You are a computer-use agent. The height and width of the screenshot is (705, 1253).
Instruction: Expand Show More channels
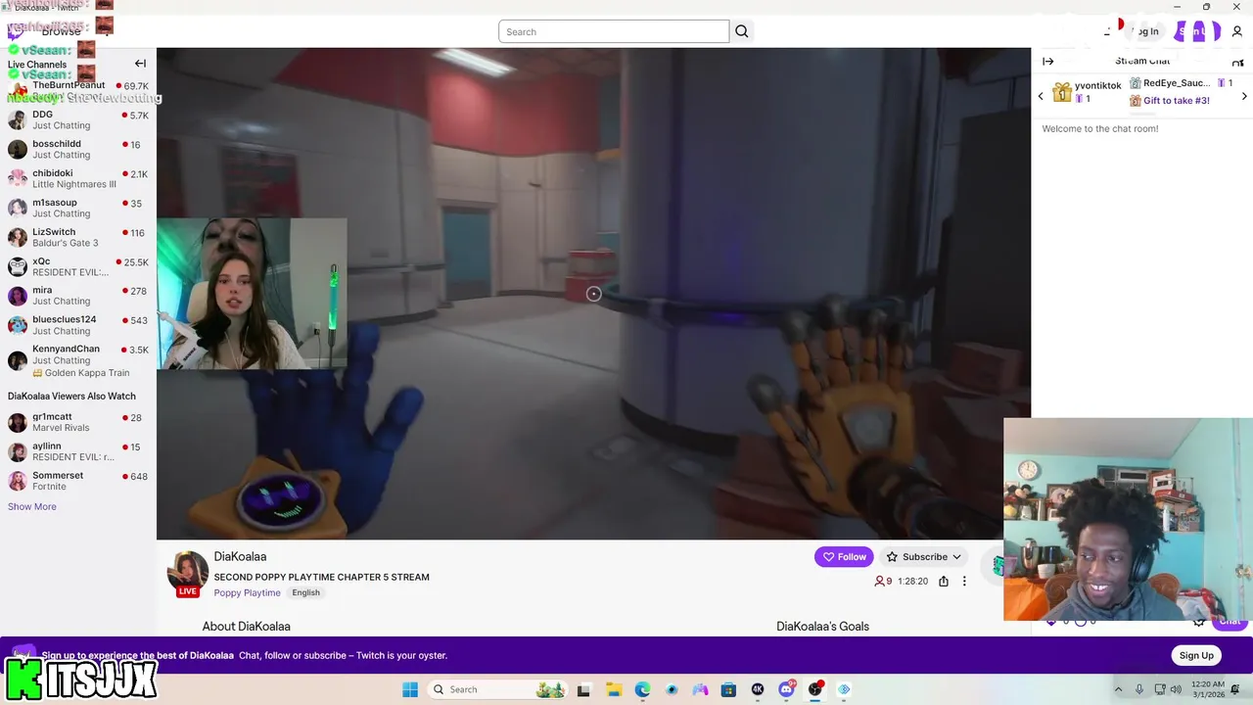pos(32,506)
